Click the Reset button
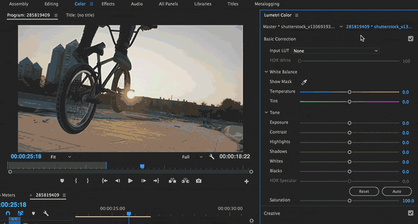 [x=364, y=191]
